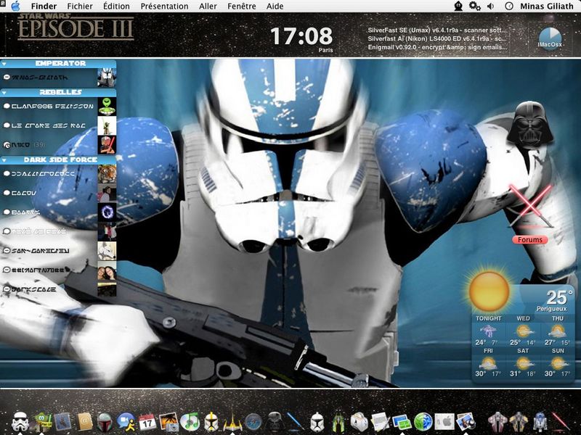Screen dimensions: 581x435
Task: Open System Preferences Apple icon in dock
Action: point(444,422)
